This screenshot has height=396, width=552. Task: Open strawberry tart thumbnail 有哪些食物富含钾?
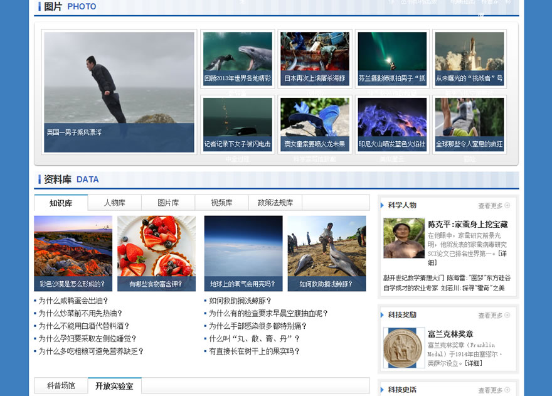pos(156,254)
